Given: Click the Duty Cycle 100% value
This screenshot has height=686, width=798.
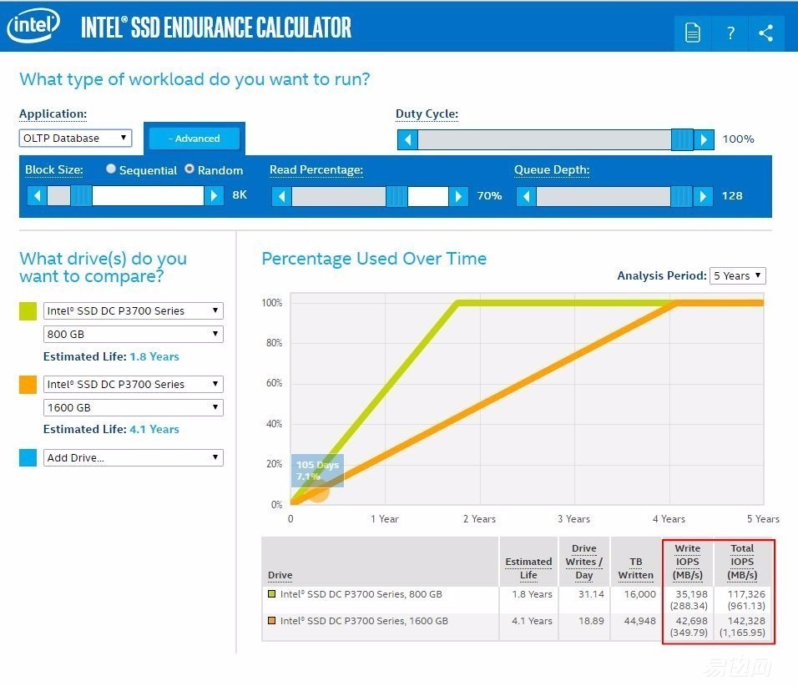Looking at the screenshot, I should (738, 139).
